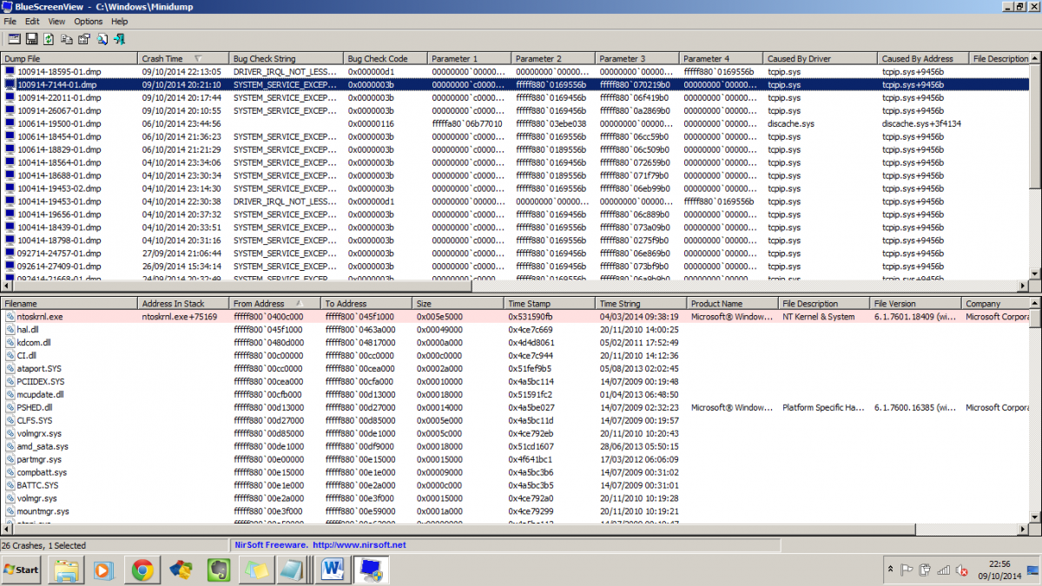Open the Help menu
Image resolution: width=1042 pixels, height=586 pixels.
120,21
